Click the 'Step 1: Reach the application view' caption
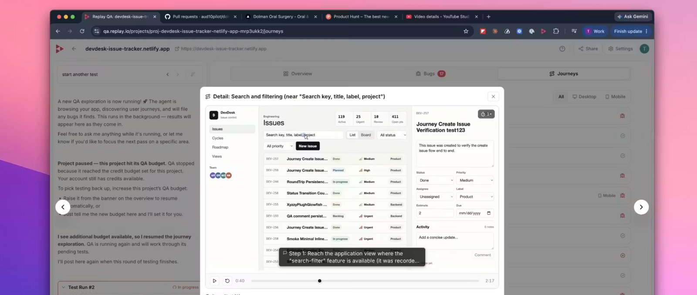The height and width of the screenshot is (295, 697). 352,257
